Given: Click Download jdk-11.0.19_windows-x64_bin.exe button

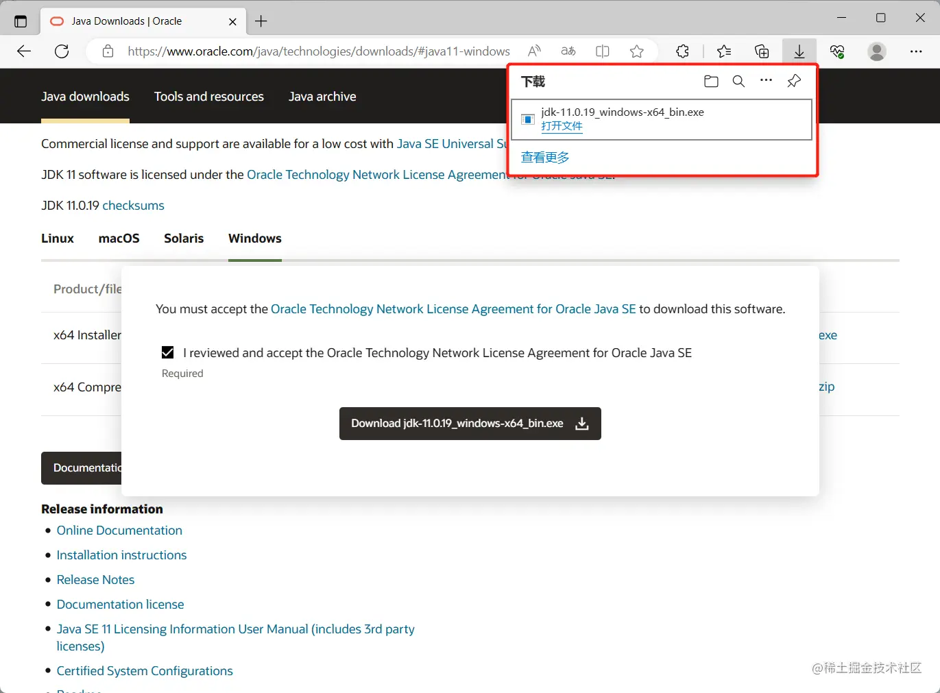Looking at the screenshot, I should (x=470, y=424).
